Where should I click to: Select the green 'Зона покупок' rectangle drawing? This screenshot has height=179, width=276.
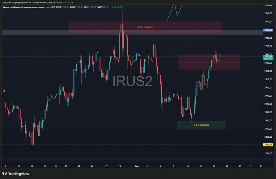(x=201, y=125)
